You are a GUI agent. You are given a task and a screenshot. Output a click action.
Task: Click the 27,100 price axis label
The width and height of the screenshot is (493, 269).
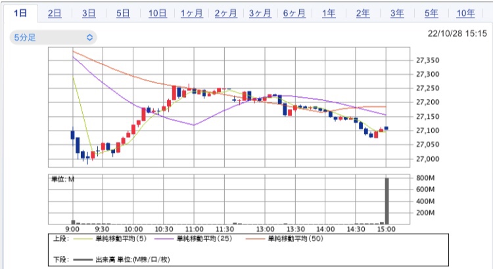(x=428, y=131)
